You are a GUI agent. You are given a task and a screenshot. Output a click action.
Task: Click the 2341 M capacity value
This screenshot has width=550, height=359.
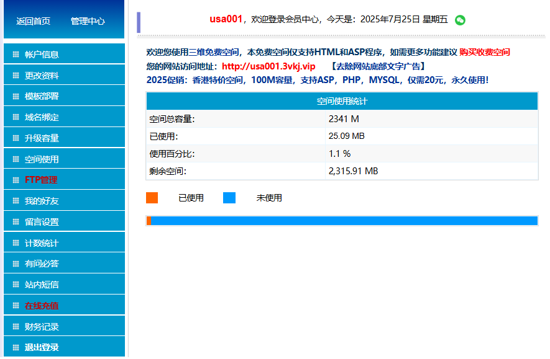[x=344, y=119]
